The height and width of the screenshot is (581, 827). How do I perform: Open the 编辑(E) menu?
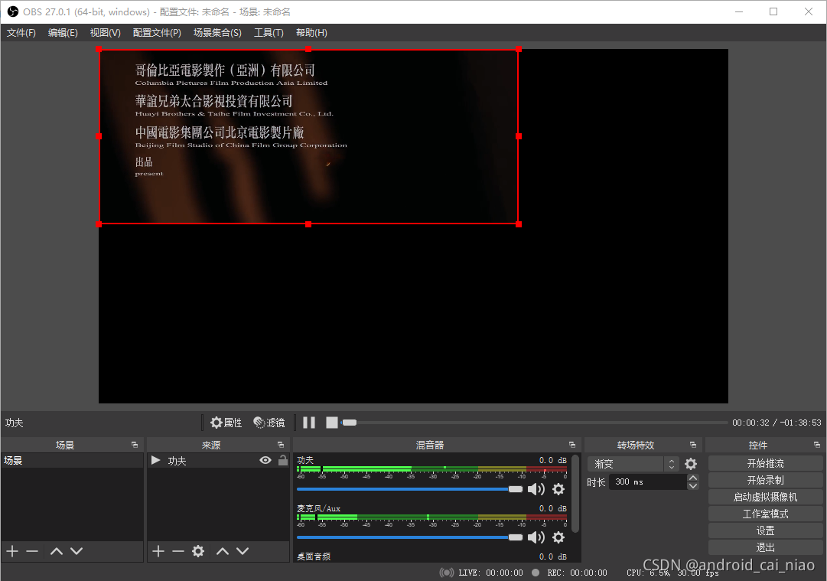(x=63, y=33)
